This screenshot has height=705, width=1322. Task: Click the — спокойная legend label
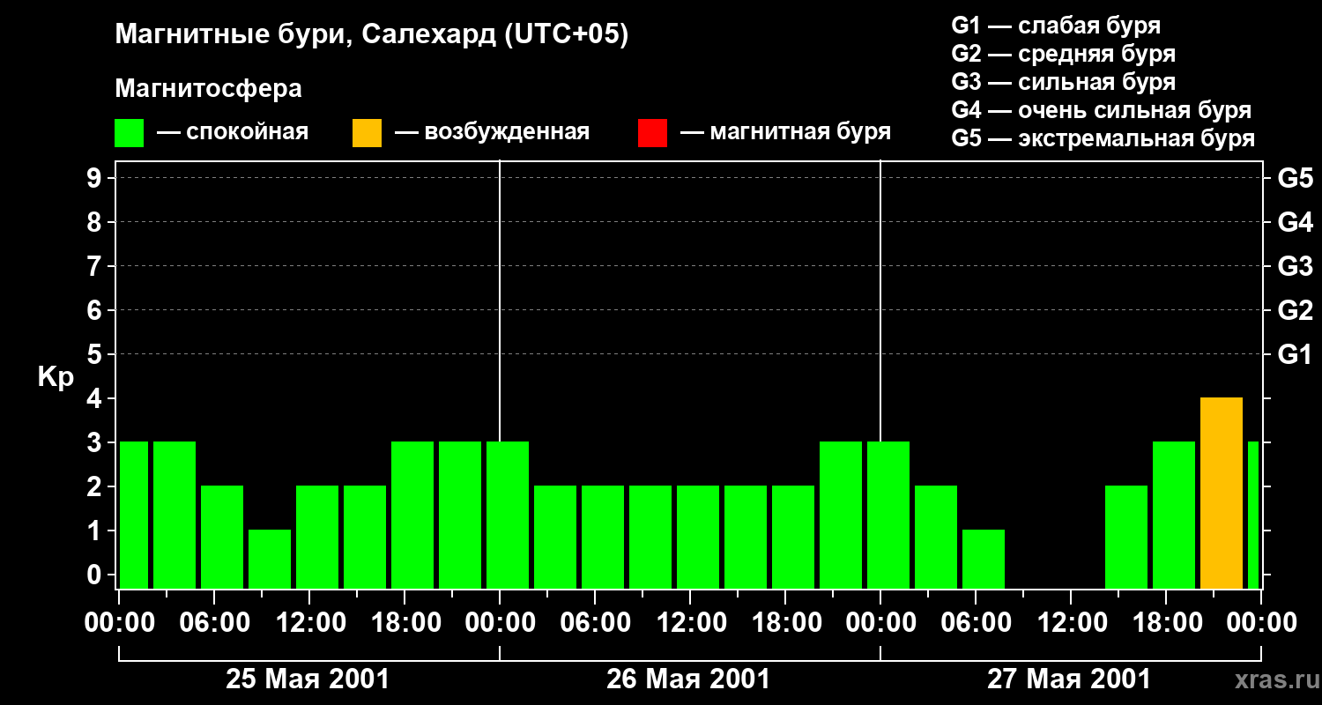point(233,132)
